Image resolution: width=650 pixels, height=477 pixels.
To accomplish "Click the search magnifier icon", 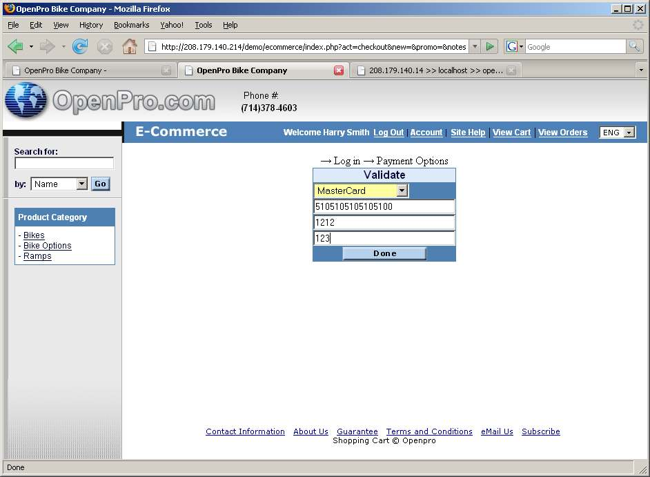I will (634, 47).
